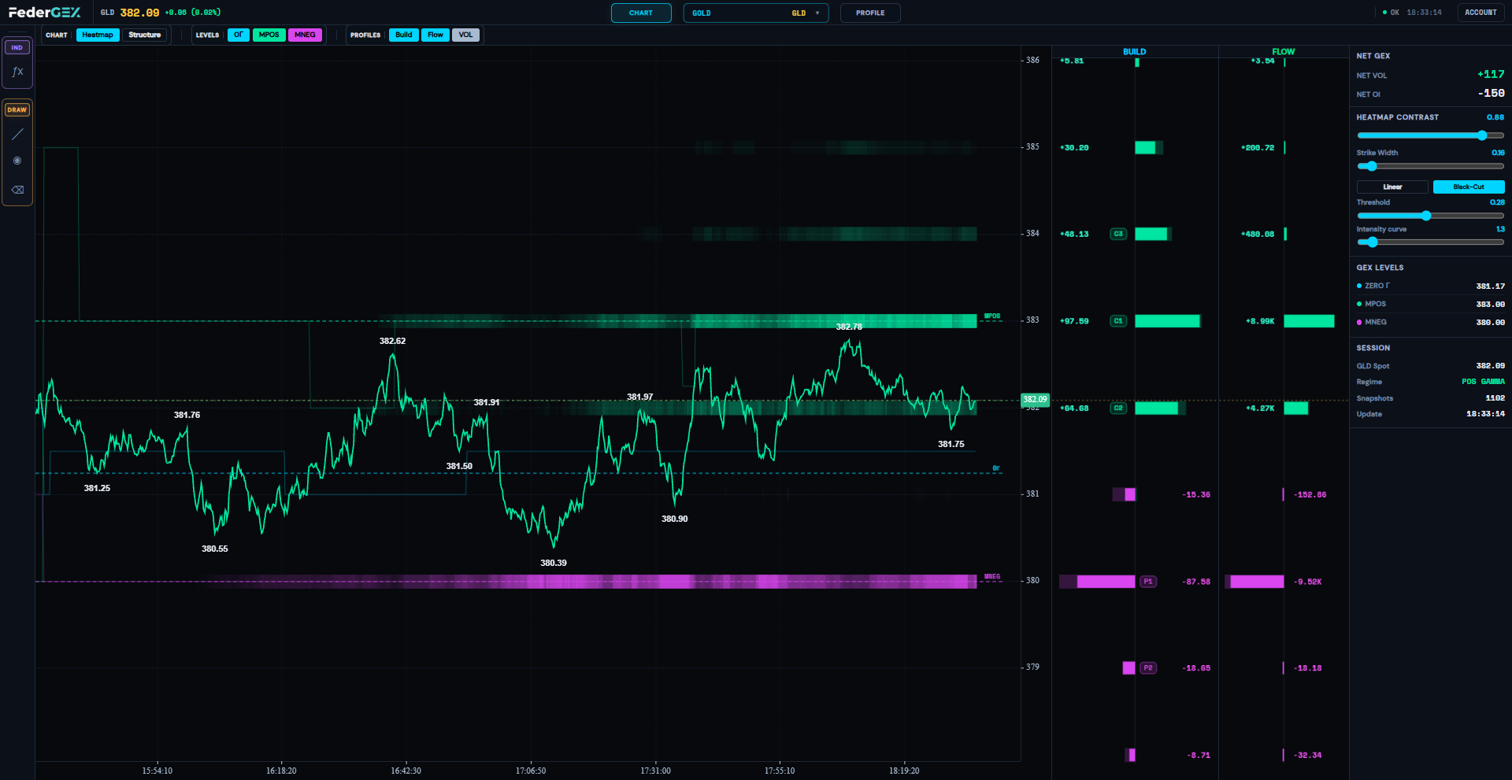Toggle the VOL profile
Image resolution: width=1512 pixels, height=780 pixels.
tap(465, 35)
